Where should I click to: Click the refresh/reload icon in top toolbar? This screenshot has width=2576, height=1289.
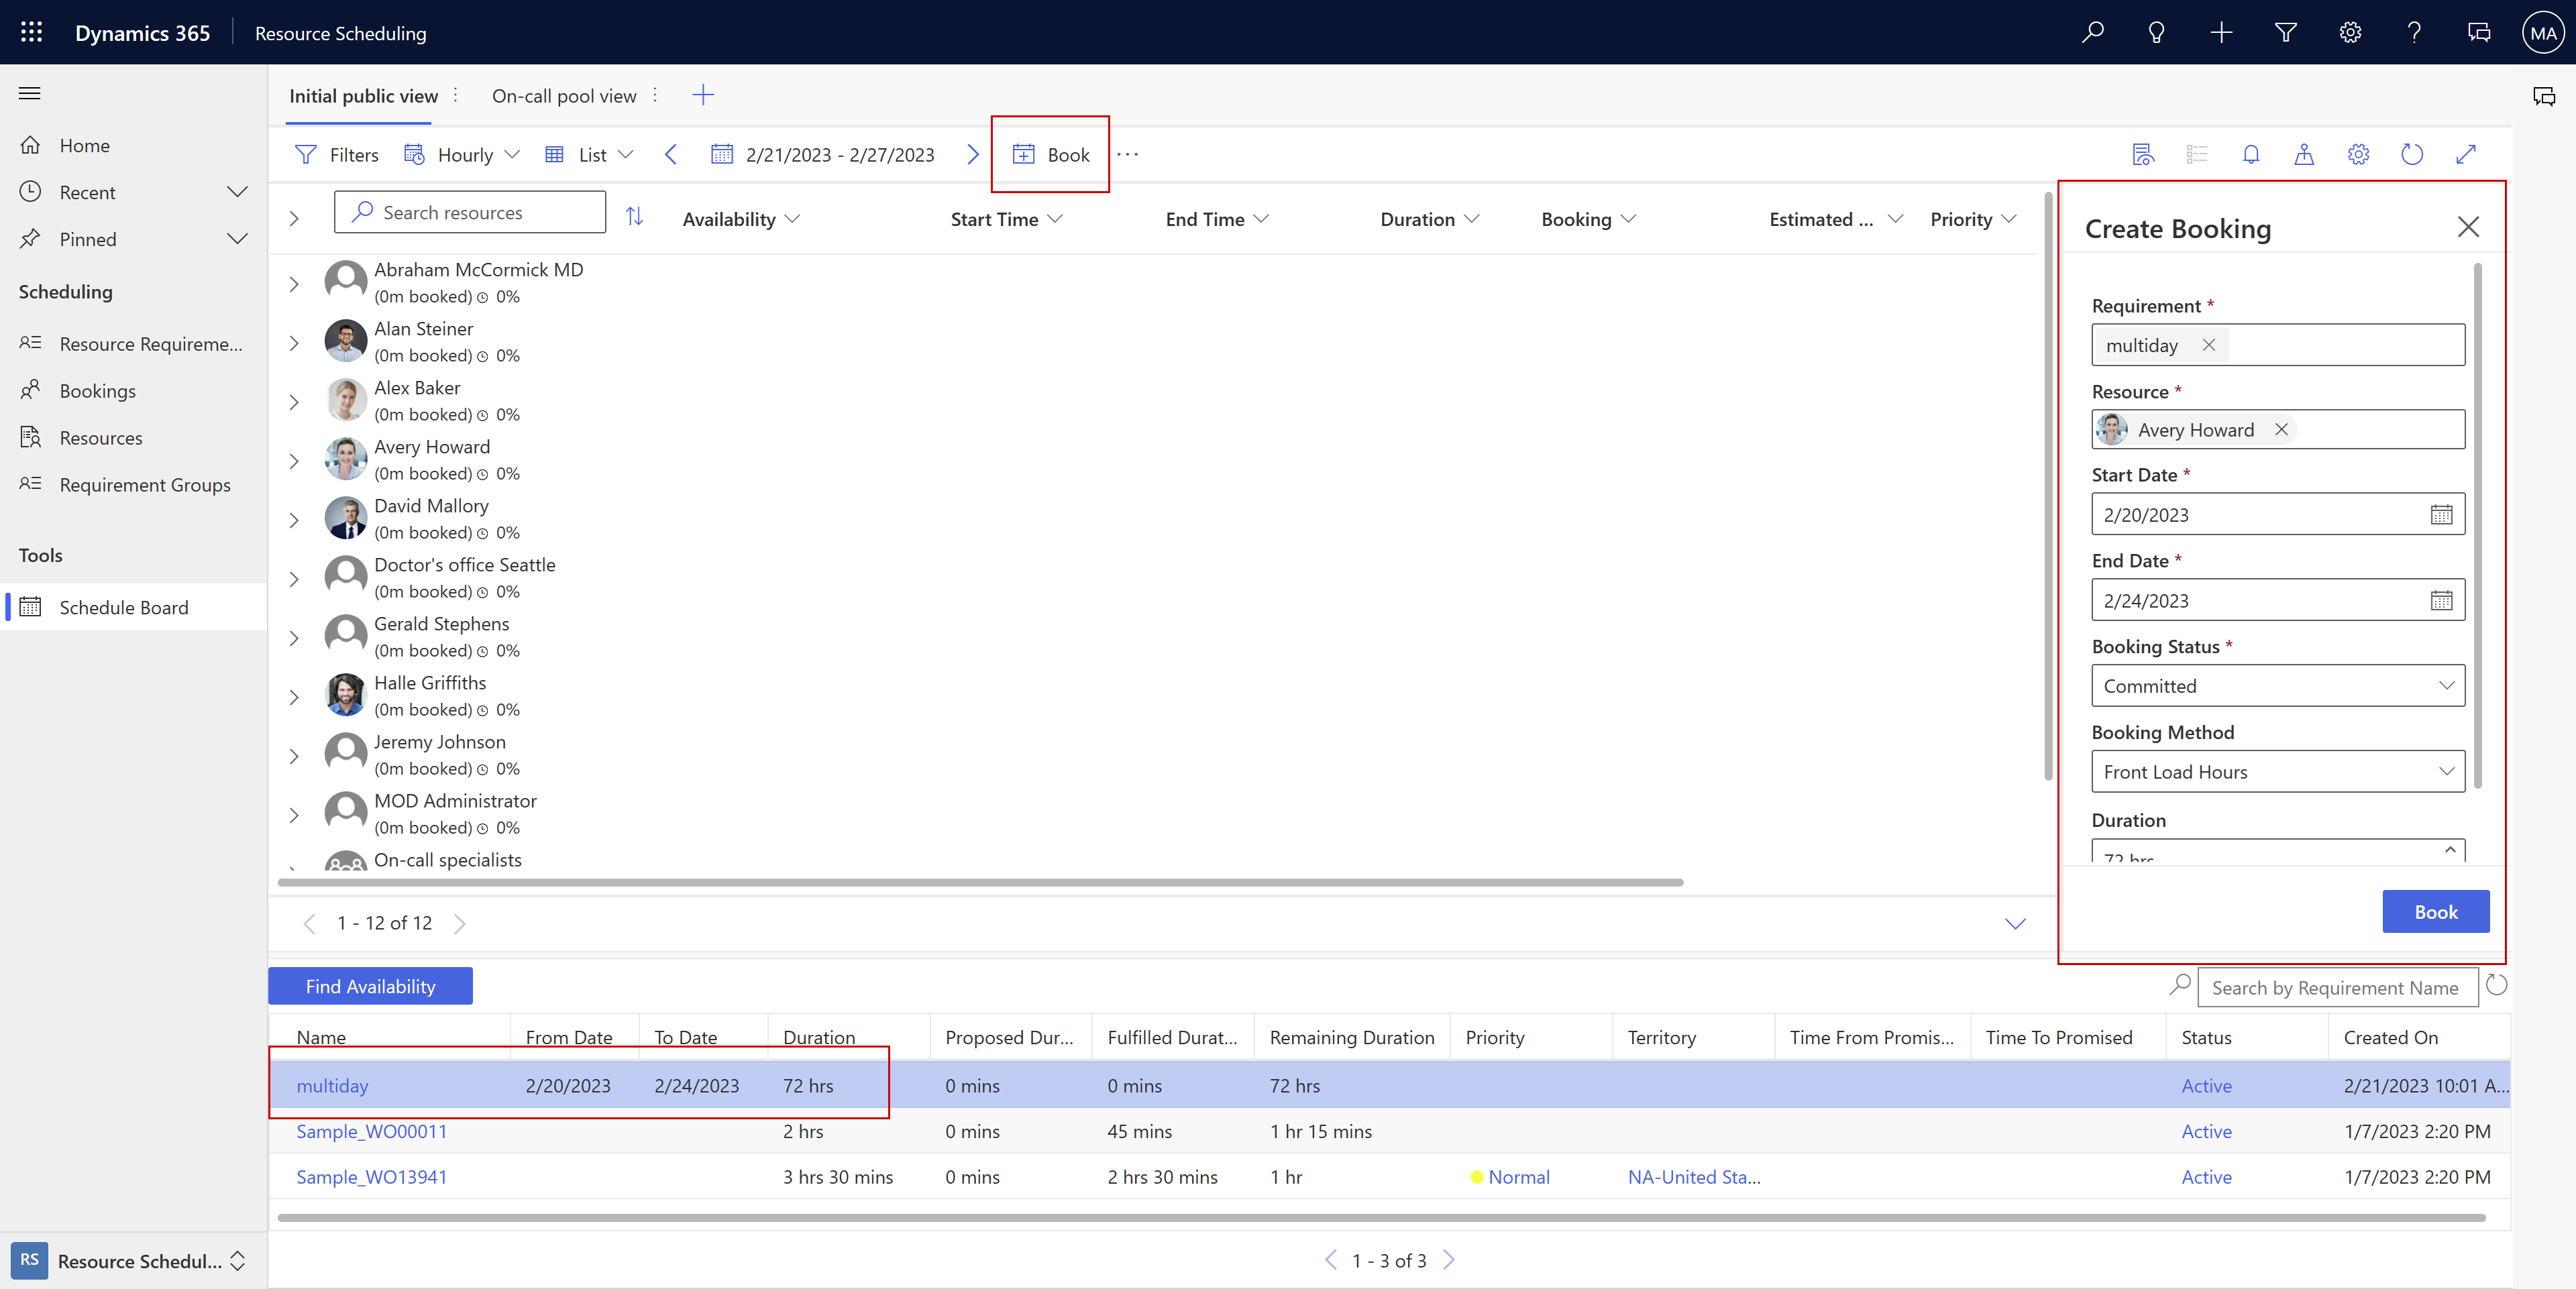click(2413, 153)
